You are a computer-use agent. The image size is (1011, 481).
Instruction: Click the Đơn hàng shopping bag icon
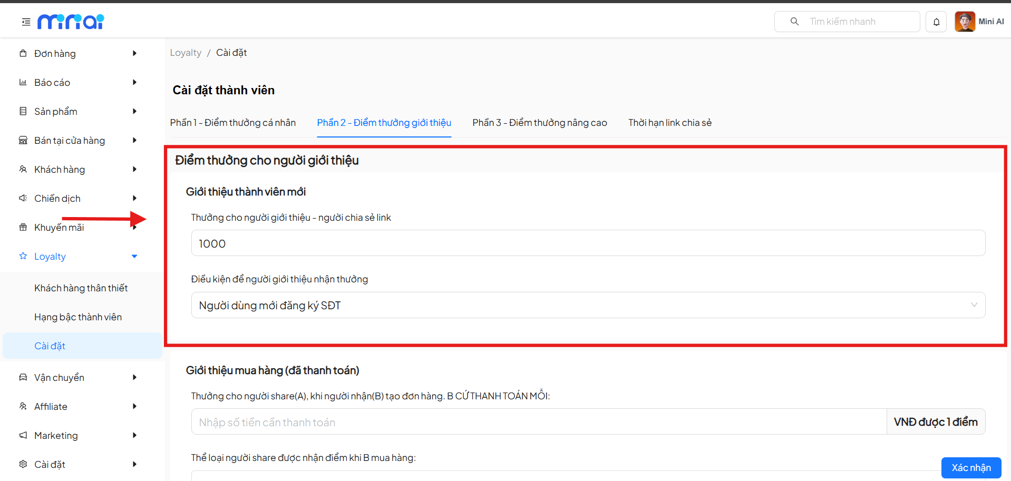pyautogui.click(x=23, y=53)
